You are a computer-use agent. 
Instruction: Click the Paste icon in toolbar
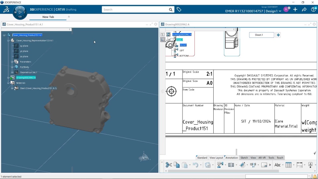(185, 165)
